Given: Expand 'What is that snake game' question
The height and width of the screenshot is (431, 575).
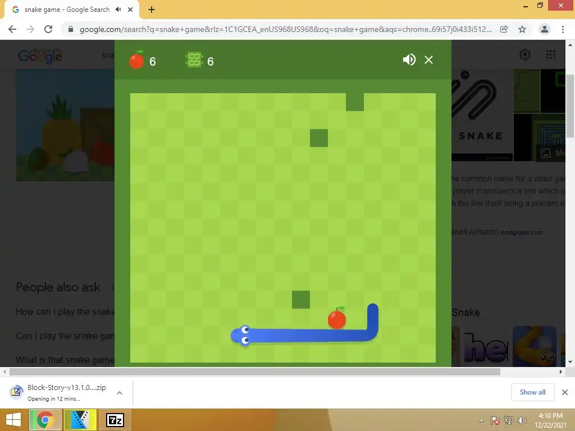Looking at the screenshot, I should point(65,360).
